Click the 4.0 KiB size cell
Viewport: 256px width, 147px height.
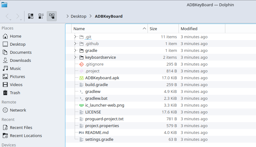pos(170,133)
